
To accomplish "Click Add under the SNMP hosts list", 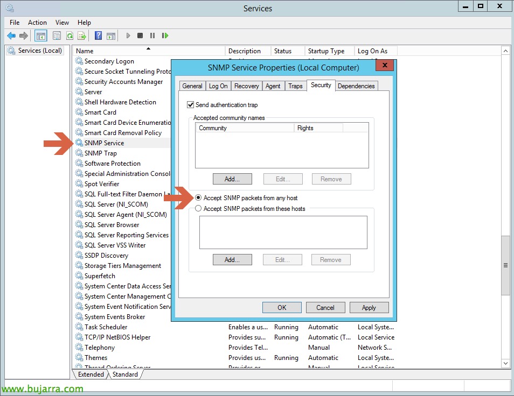I will point(232,259).
